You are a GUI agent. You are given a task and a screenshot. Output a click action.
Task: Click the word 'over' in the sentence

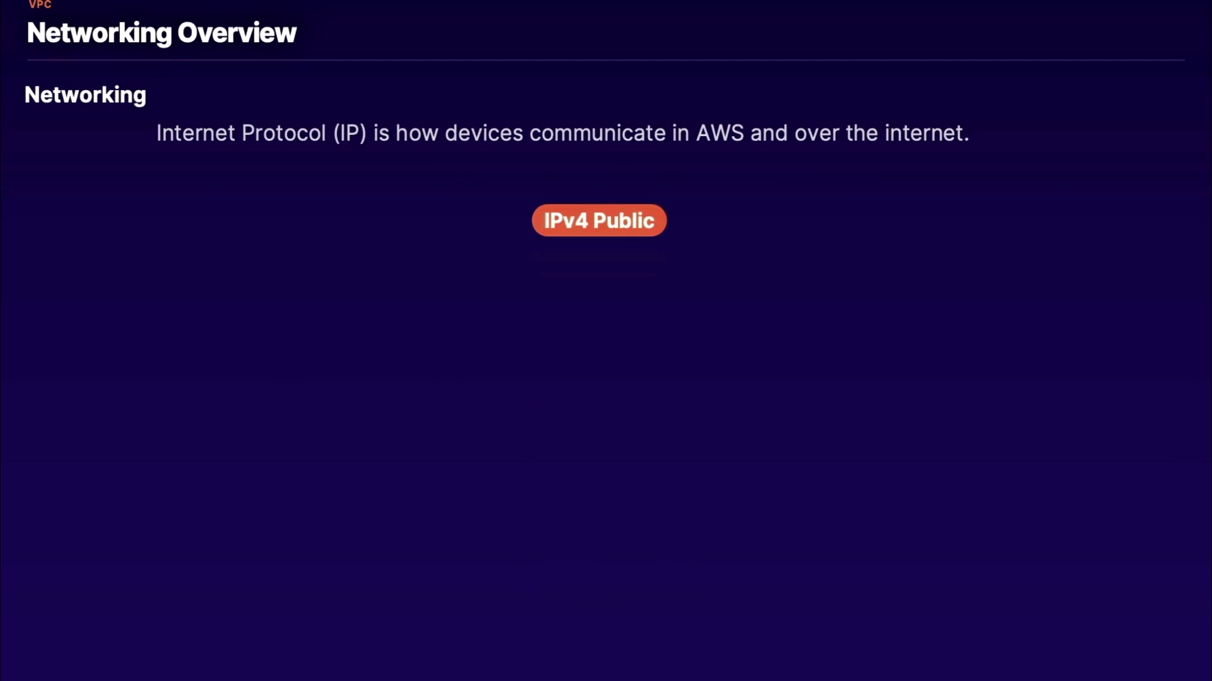pos(816,133)
